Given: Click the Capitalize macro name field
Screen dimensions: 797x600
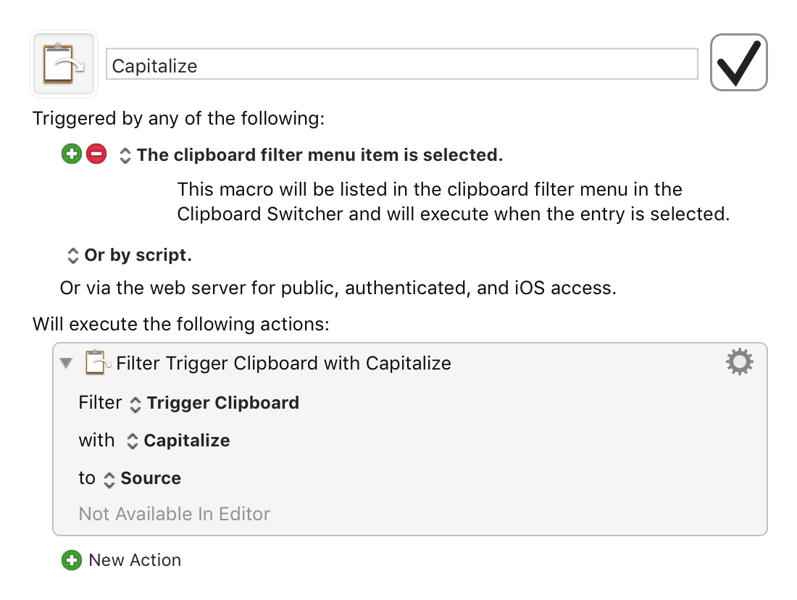Looking at the screenshot, I should click(x=401, y=65).
